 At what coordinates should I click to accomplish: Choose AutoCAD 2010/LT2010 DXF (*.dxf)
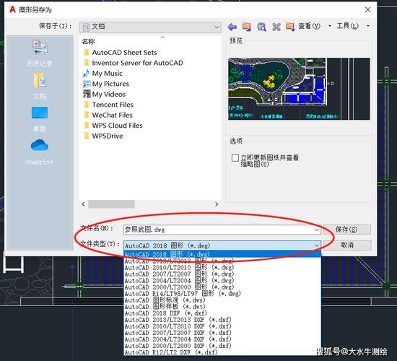(x=222, y=326)
